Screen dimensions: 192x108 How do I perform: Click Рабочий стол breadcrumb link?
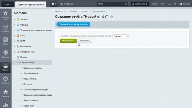pyautogui.click(x=60, y=11)
